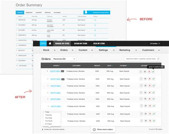Expand the Marketing menu
This screenshot has width=169, height=134.
(128, 50)
